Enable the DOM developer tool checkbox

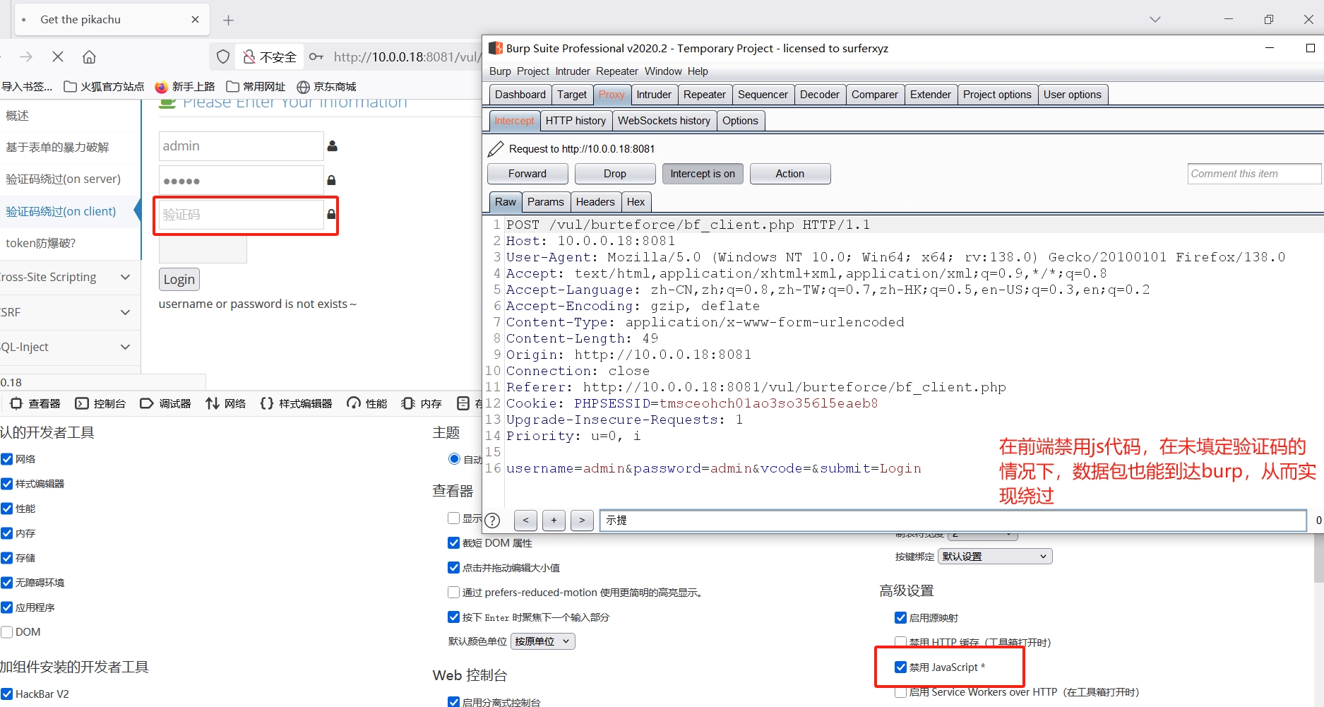click(x=7, y=632)
